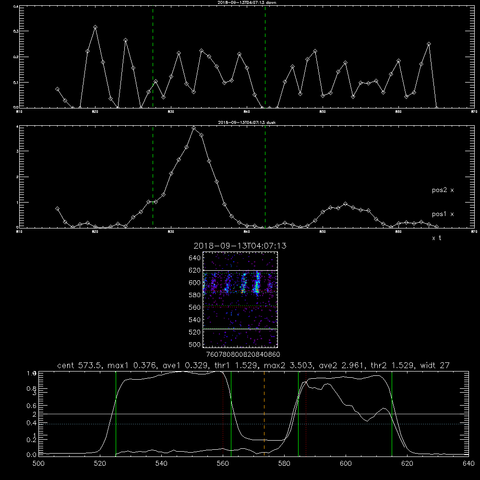
Task: Select the dawn plot peak diamond near 864
Action: 429,44
